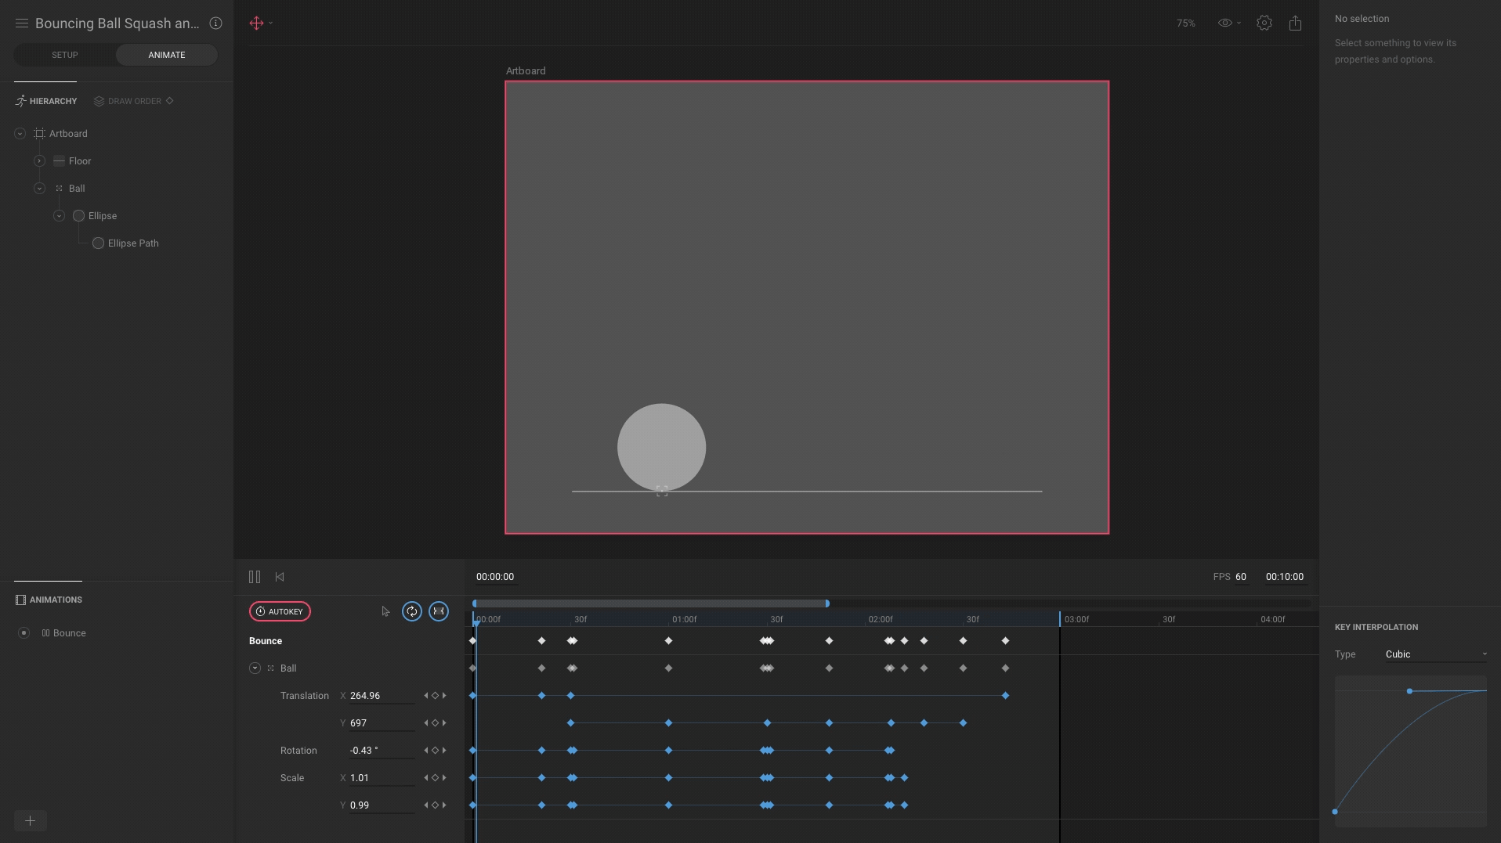The image size is (1501, 843).
Task: Click the current time 00:00:00 field
Action: click(x=495, y=577)
